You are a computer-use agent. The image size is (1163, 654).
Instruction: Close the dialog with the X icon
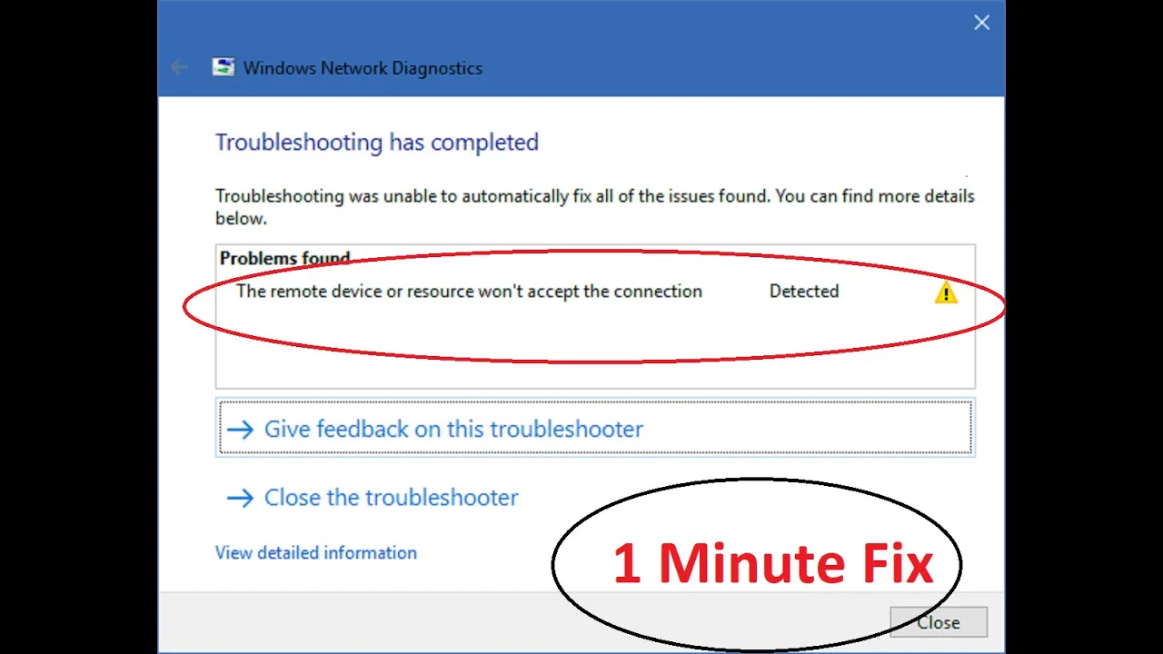point(981,23)
